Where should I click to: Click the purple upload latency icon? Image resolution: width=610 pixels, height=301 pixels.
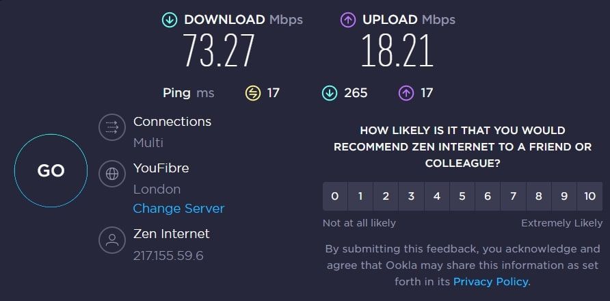406,93
